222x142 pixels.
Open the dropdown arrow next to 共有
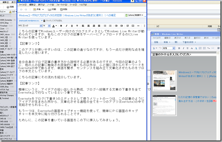coord(43,9)
